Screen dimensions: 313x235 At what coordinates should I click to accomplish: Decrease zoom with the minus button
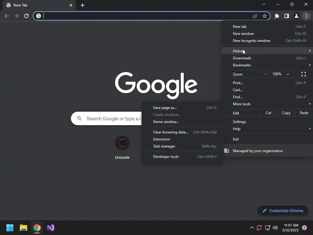[x=266, y=74]
